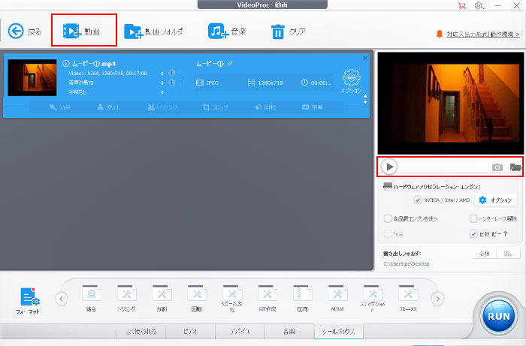Screen dimensions: 526x346
Task: Click the video preview frame
Action: point(451,103)
